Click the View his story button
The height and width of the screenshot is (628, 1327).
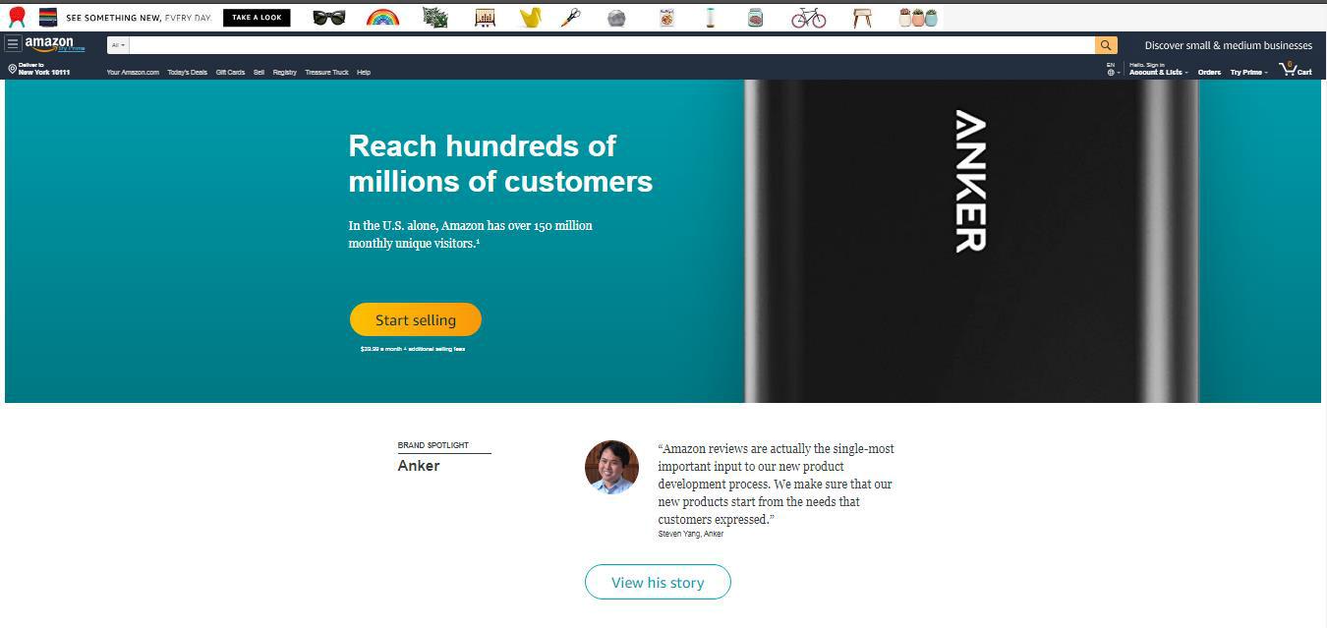658,582
